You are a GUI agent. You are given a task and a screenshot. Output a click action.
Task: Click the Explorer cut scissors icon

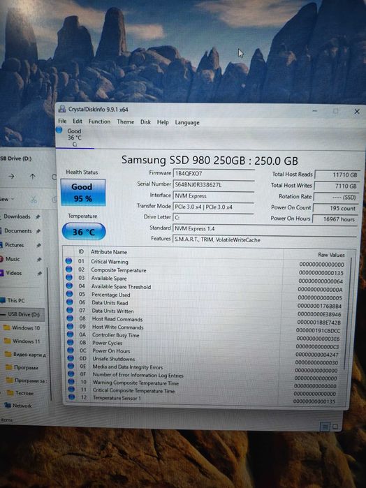34,200
